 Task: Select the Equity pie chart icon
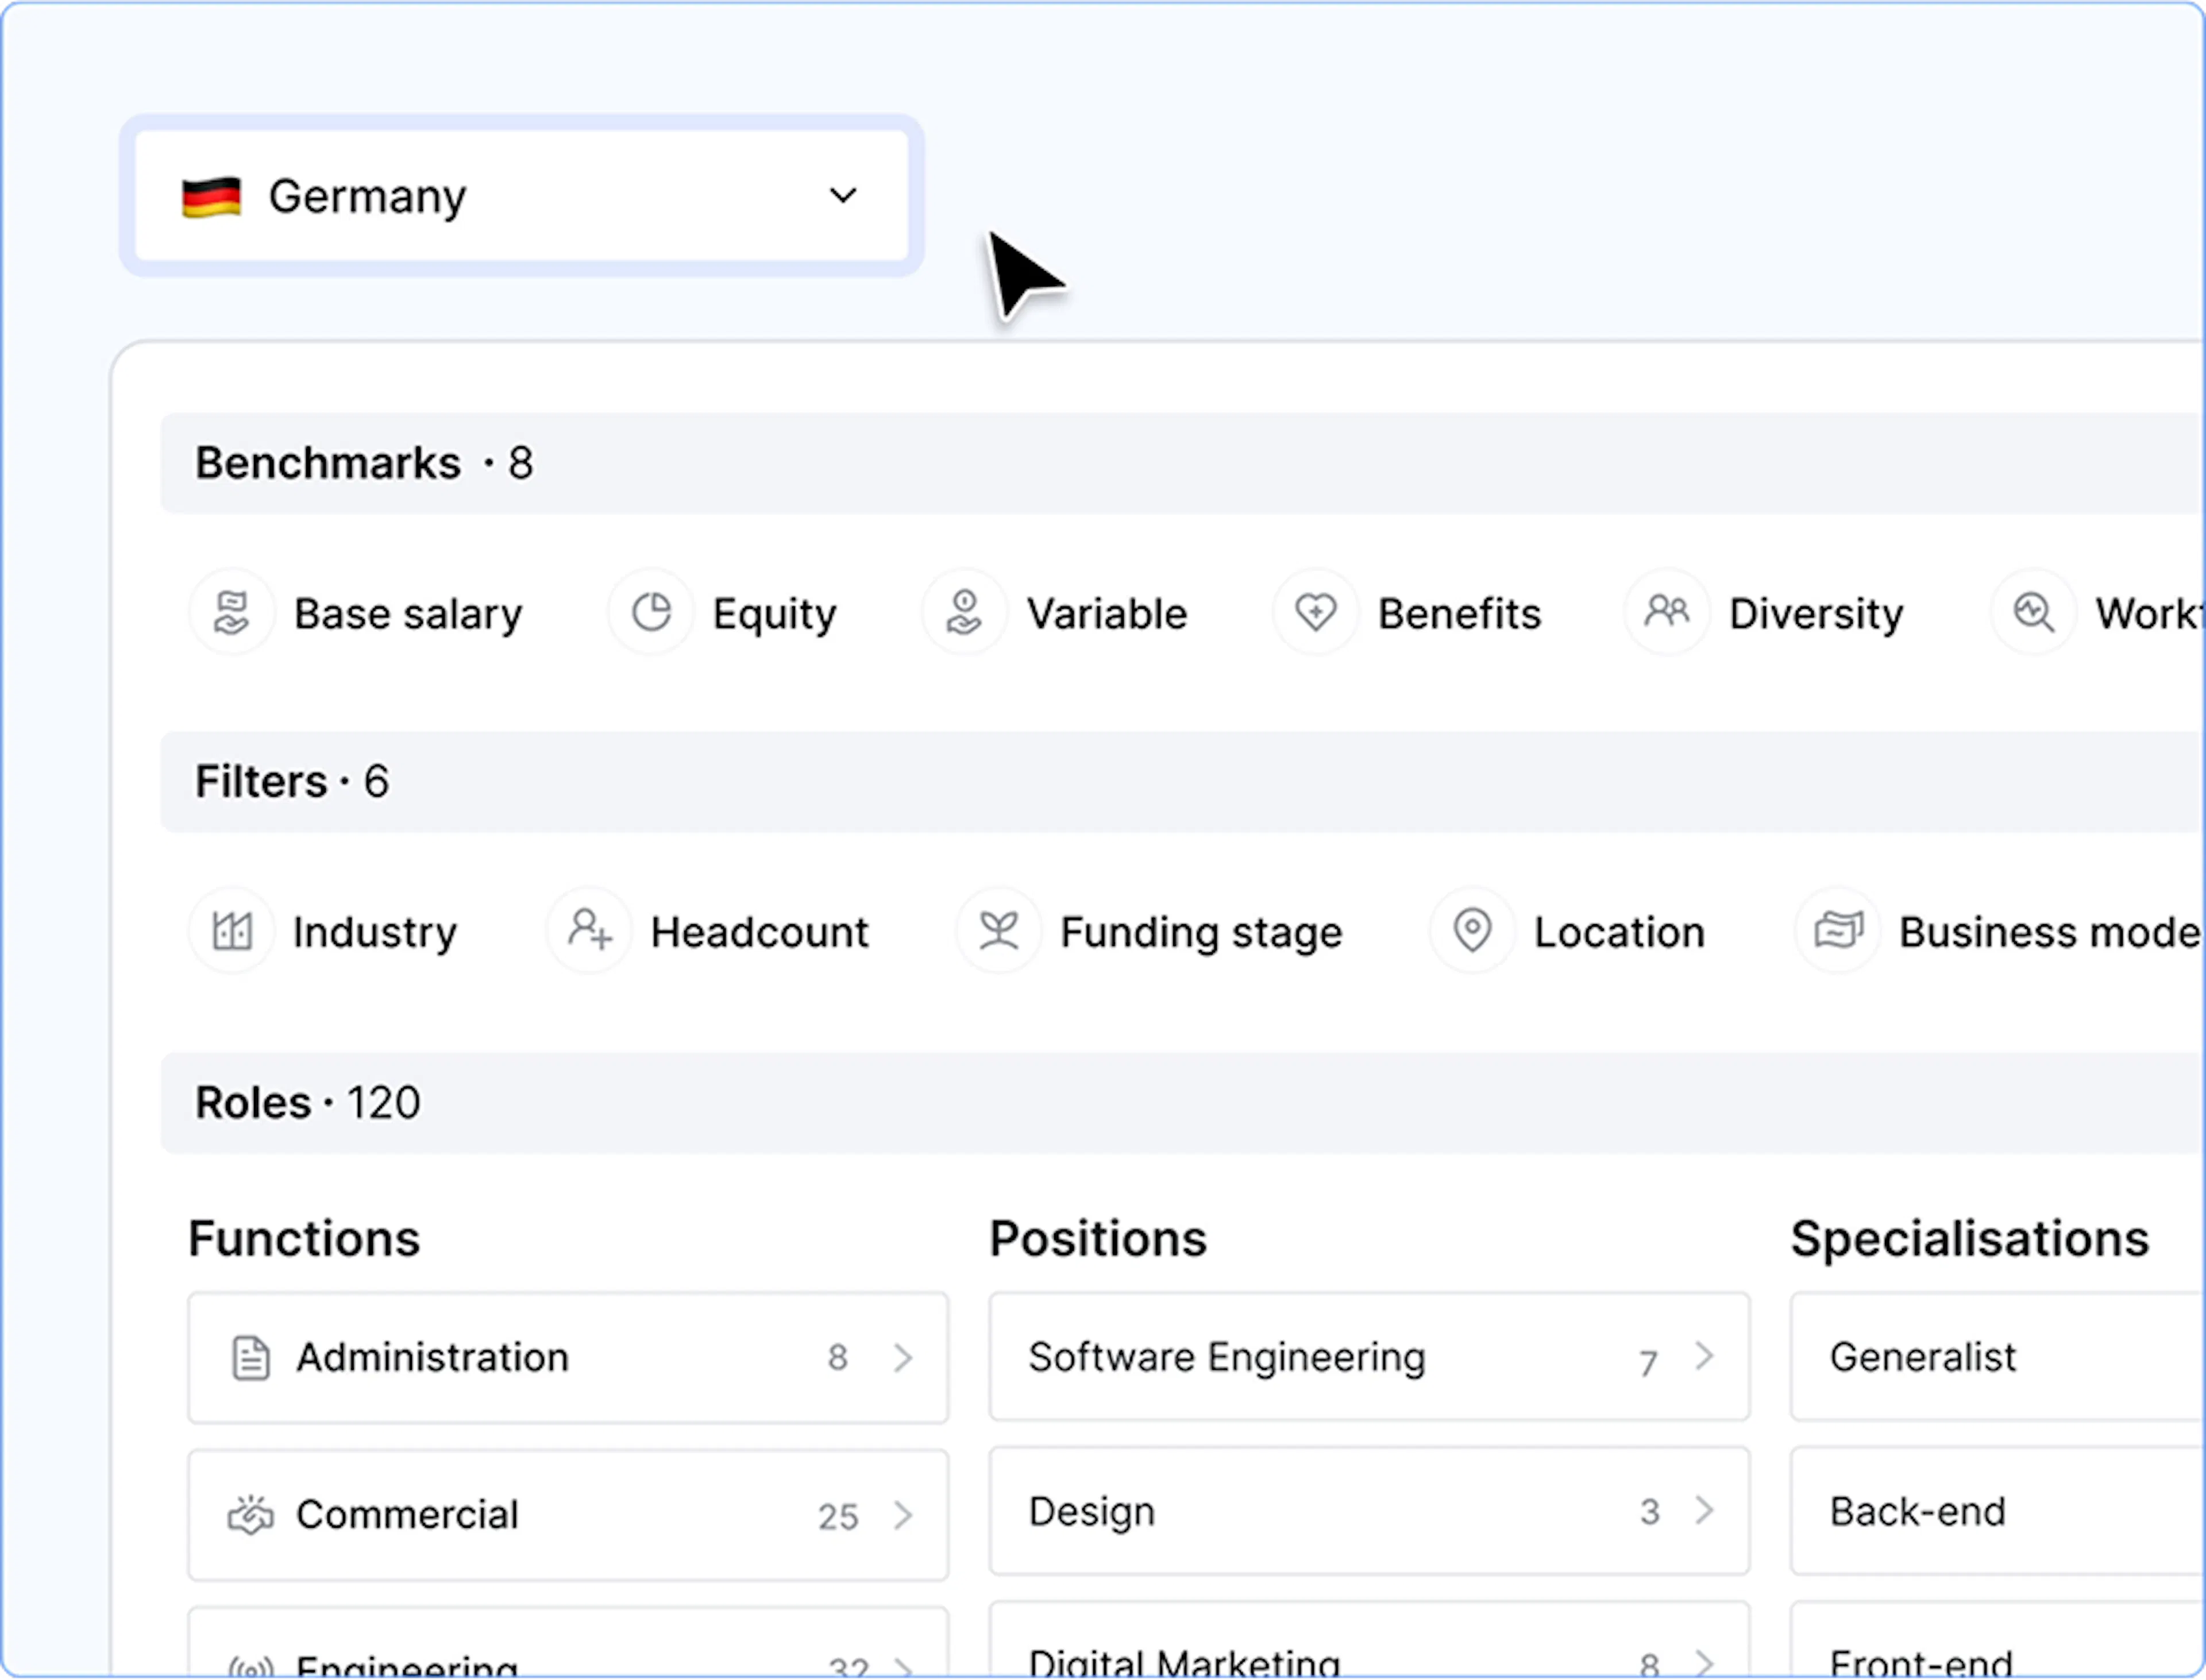tap(651, 612)
